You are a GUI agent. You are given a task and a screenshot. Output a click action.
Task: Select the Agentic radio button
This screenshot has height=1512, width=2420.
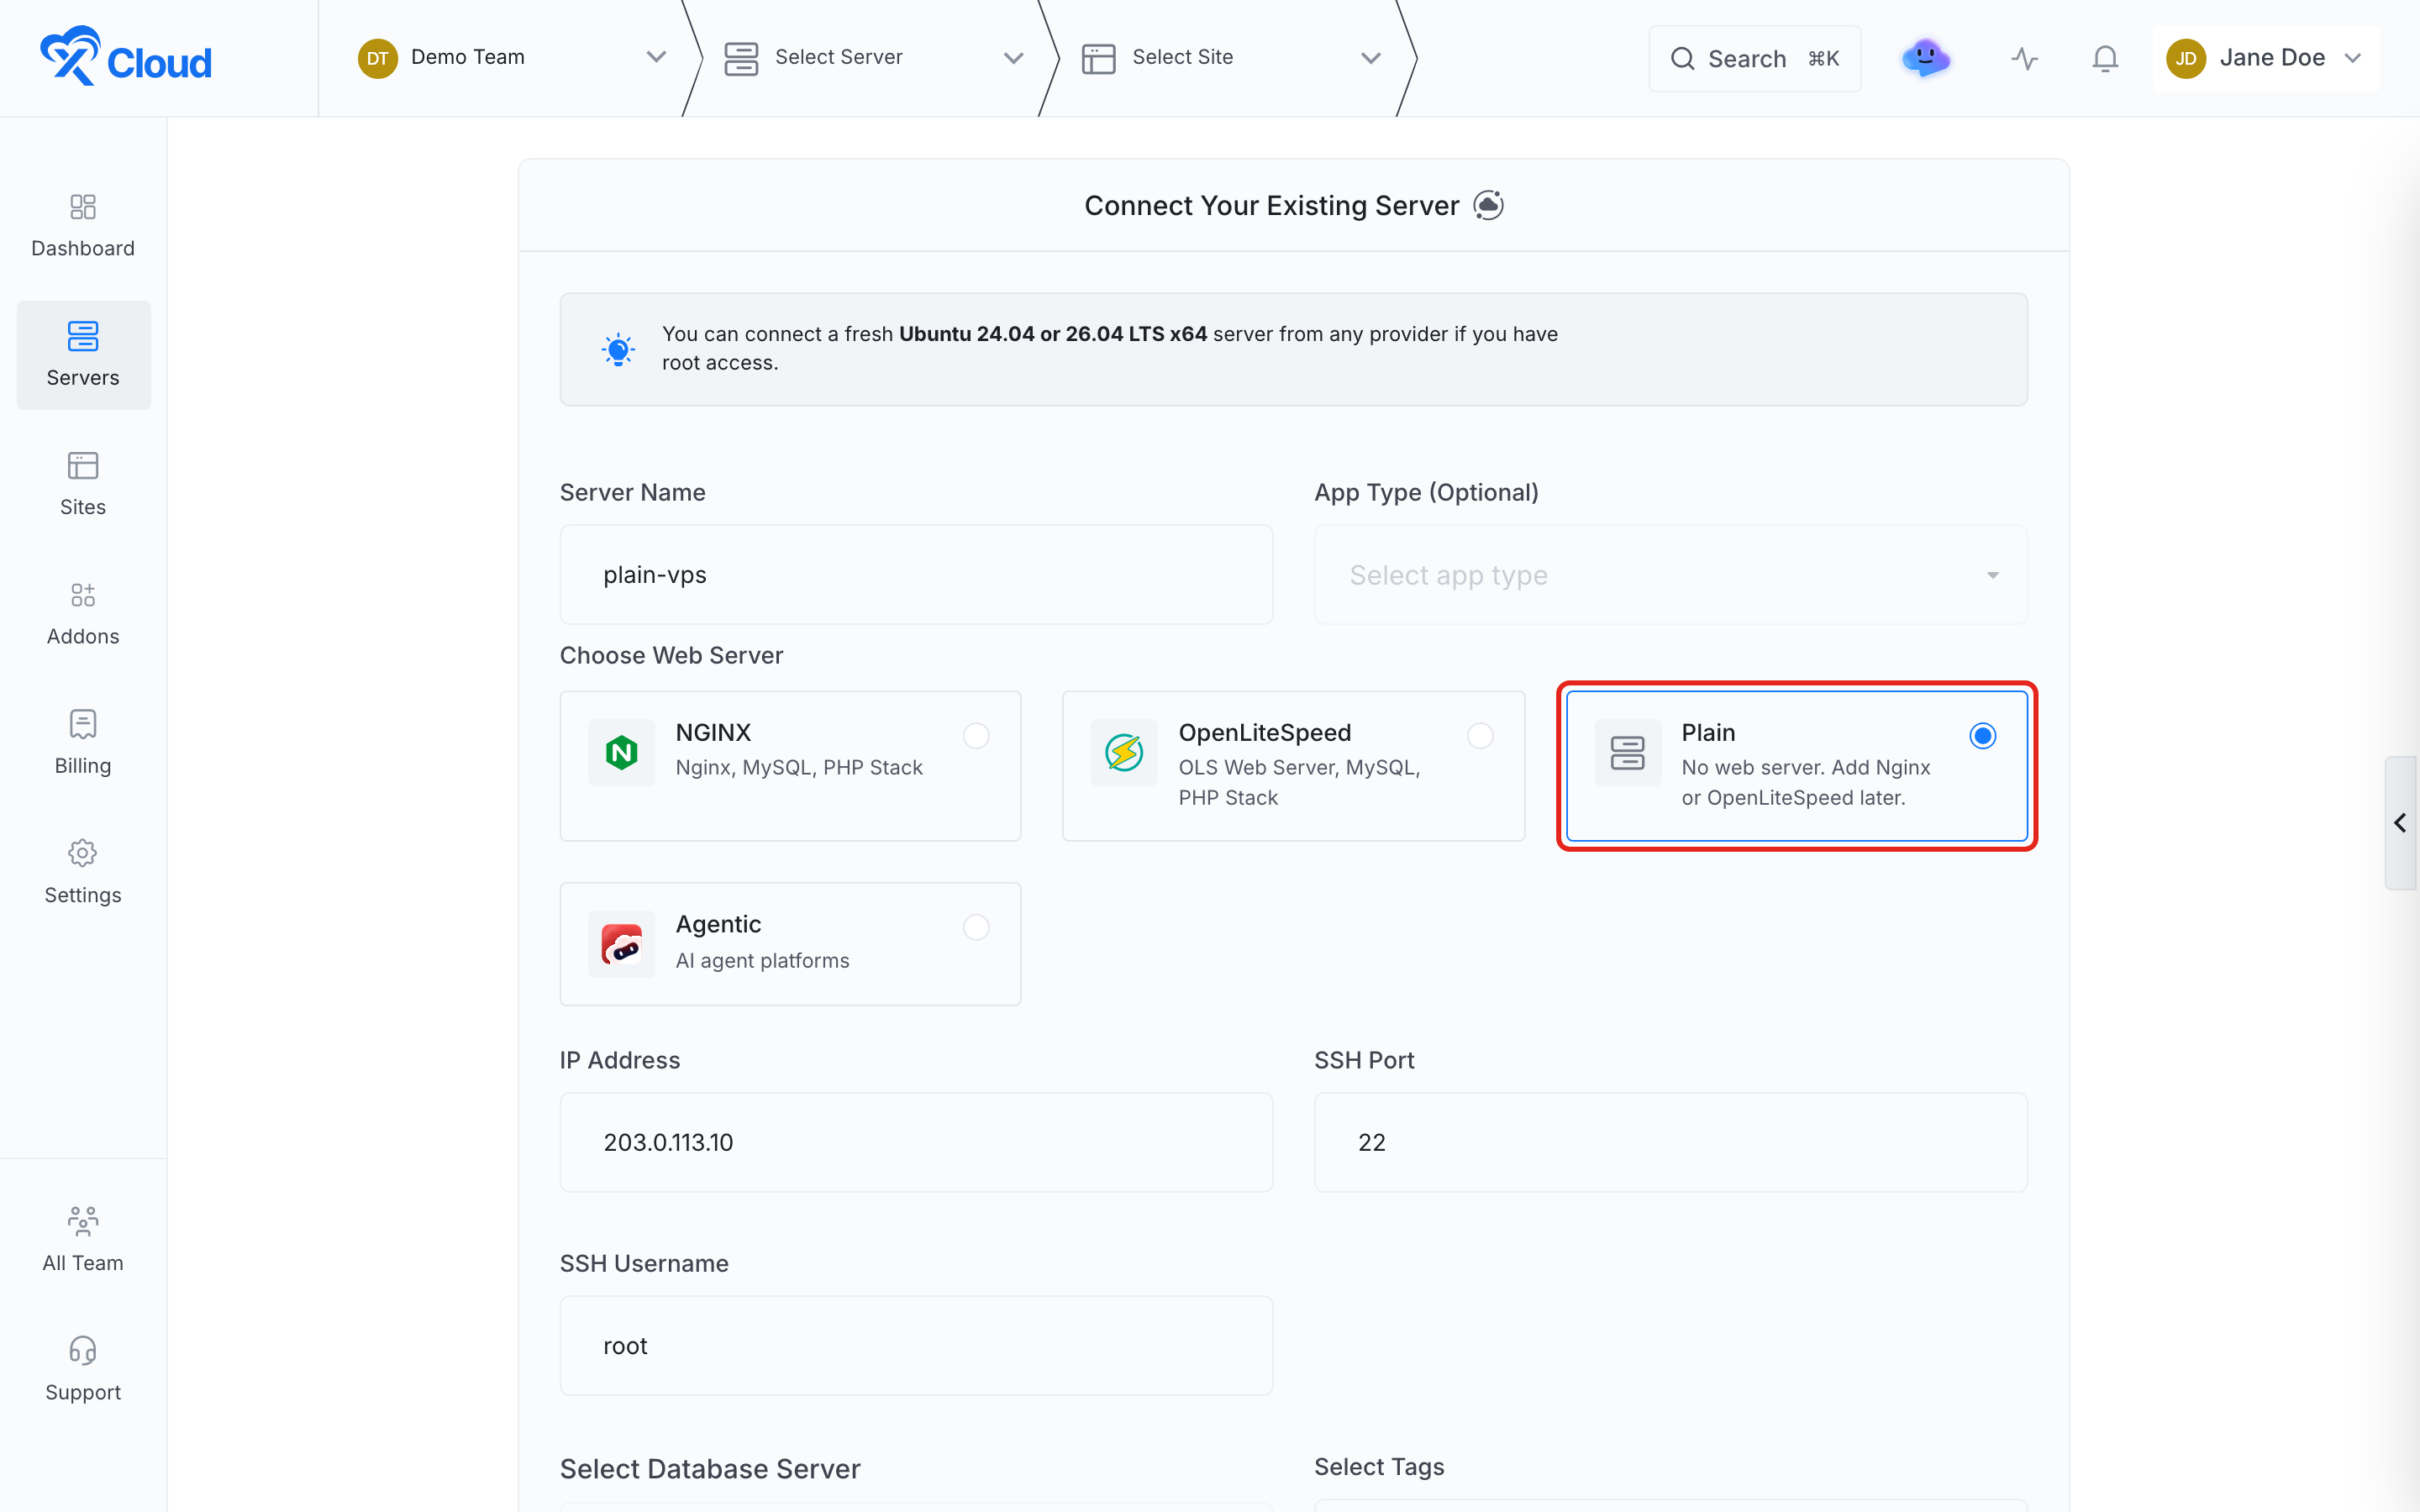[976, 927]
